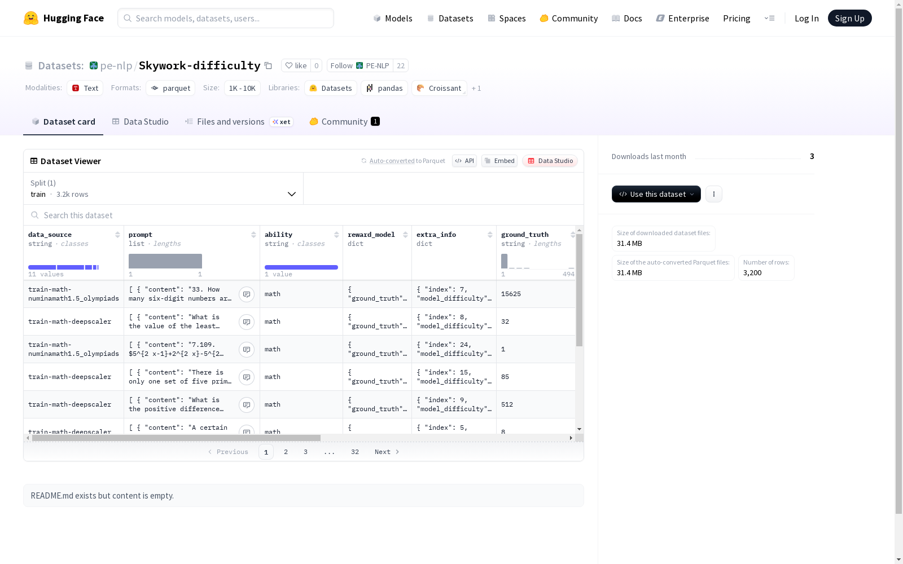Screen dimensions: 903x564
Task: Open the navigation overflow menu icon
Action: (x=769, y=18)
